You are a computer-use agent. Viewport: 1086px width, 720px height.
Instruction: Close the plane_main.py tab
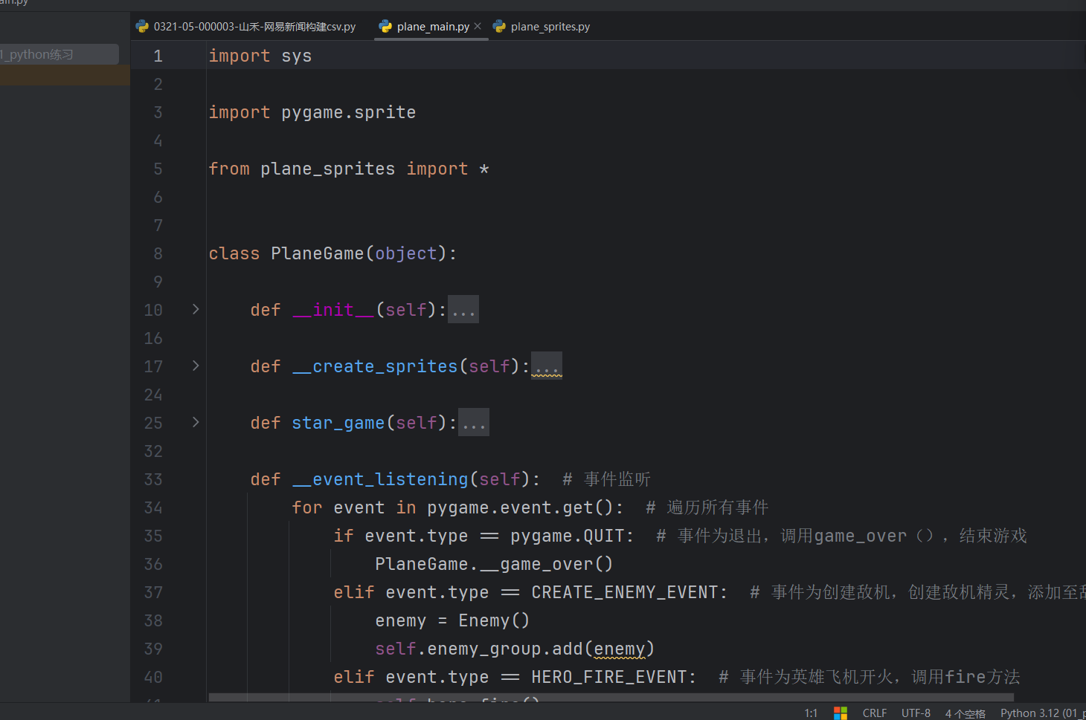tap(478, 26)
